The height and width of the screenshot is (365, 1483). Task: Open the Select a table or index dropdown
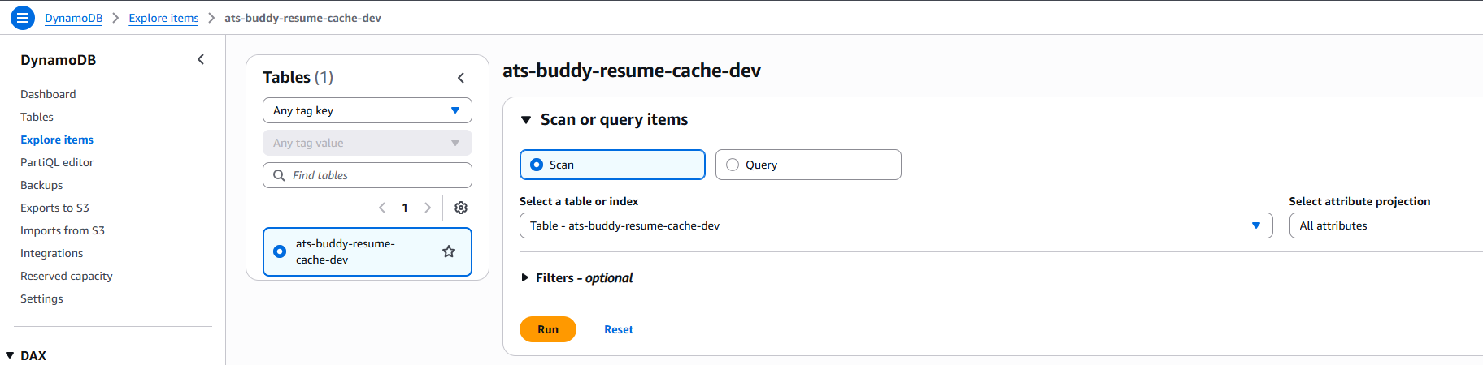pos(895,225)
